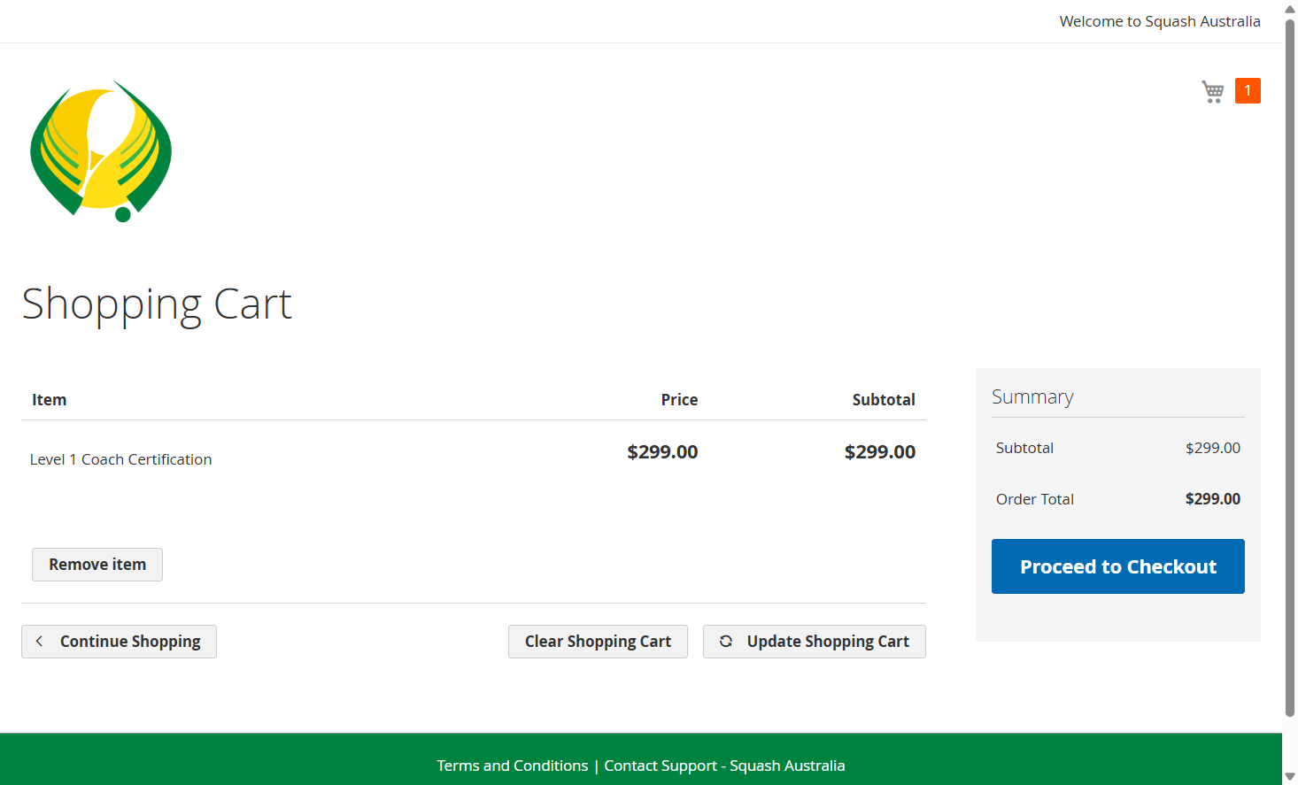The image size is (1298, 785).
Task: Click the refresh icon in Update Shopping Cart
Action: (726, 642)
